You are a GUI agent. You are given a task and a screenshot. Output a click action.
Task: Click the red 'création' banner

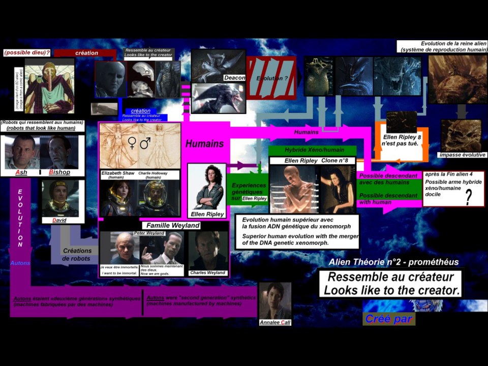[x=86, y=53]
